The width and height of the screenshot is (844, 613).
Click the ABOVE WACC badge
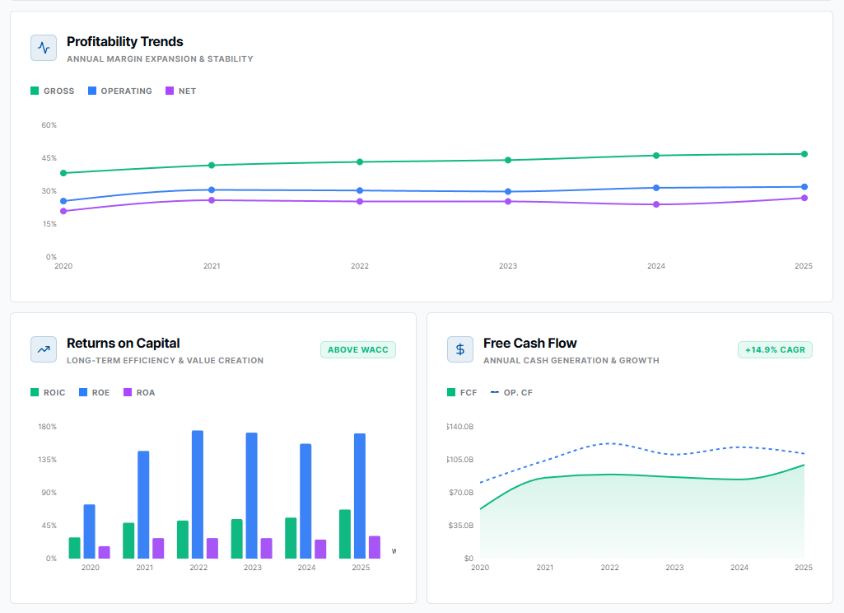358,350
